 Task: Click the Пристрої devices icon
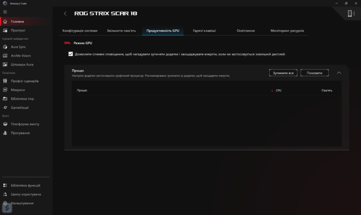(5, 30)
